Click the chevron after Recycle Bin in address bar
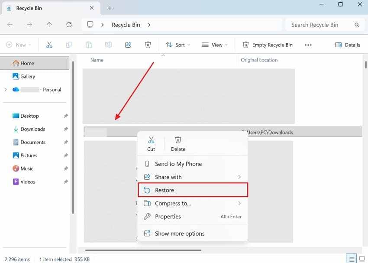This screenshot has width=368, height=263. [x=149, y=25]
